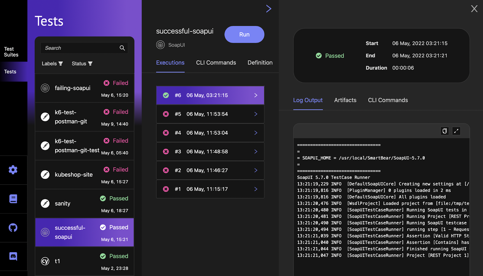Select the successful-soapui test in the list

[85, 233]
